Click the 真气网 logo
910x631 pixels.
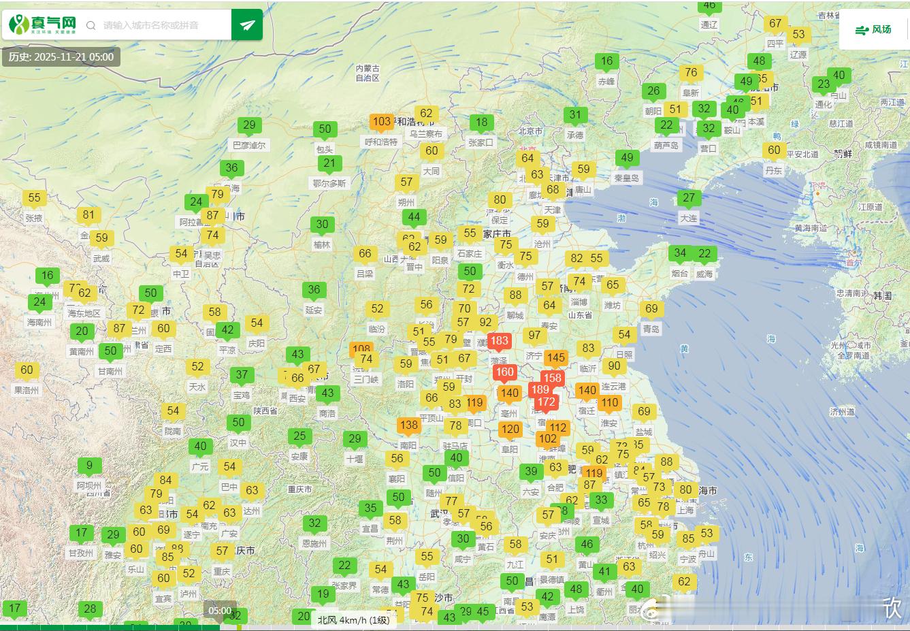click(x=42, y=25)
